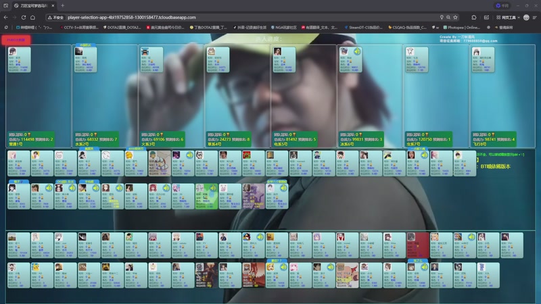
Task: Select the captain card in 虫系7号 team panel
Action: [x=417, y=59]
